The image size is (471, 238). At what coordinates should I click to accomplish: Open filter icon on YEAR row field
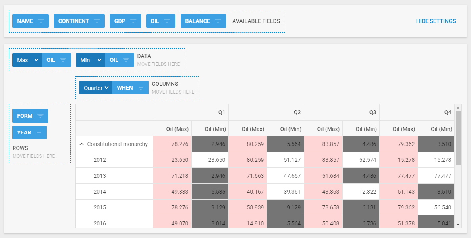tap(39, 132)
